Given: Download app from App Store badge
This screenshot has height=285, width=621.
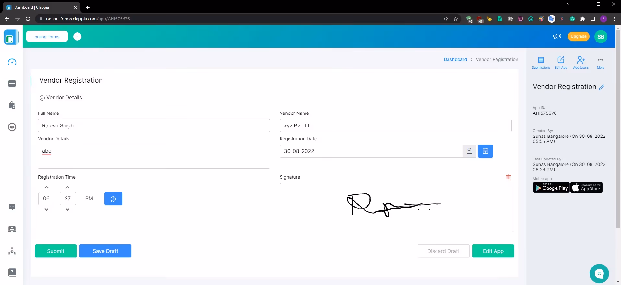Looking at the screenshot, I should click(x=587, y=187).
